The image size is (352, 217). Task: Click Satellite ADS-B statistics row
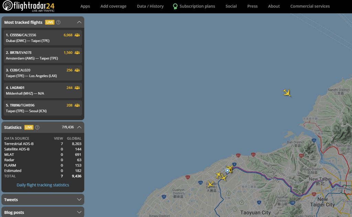tap(43, 149)
